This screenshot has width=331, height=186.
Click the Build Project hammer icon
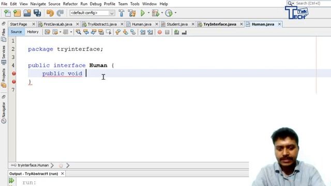pyautogui.click(x=122, y=13)
